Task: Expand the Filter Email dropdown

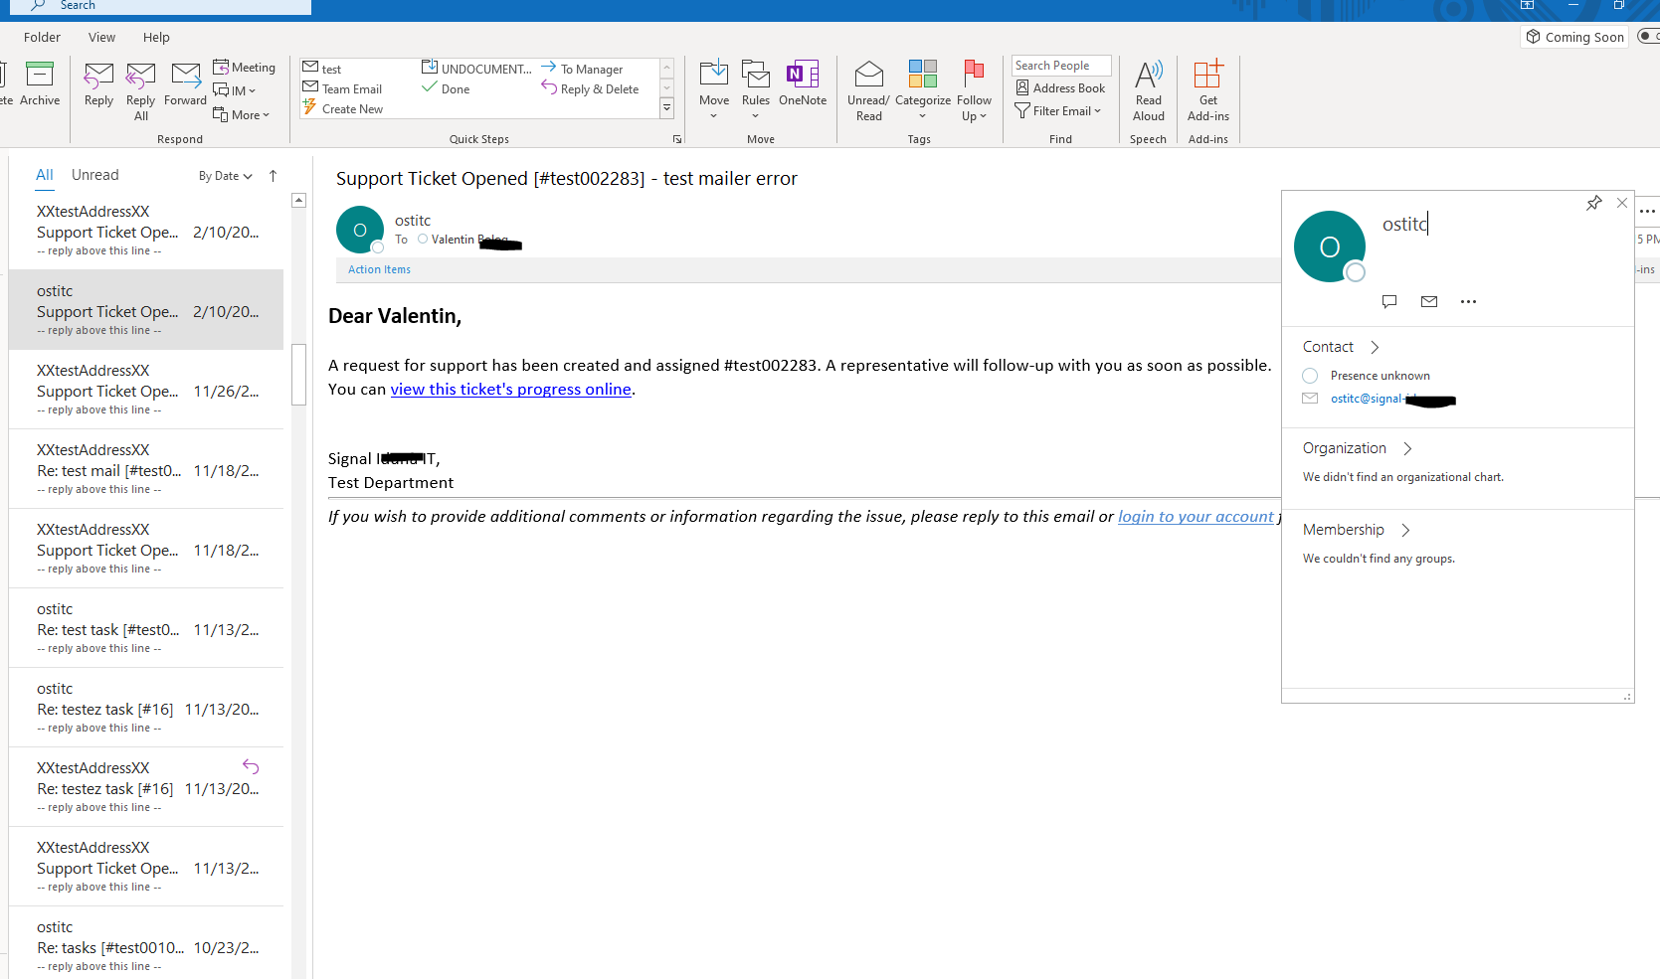Action: tap(1060, 111)
